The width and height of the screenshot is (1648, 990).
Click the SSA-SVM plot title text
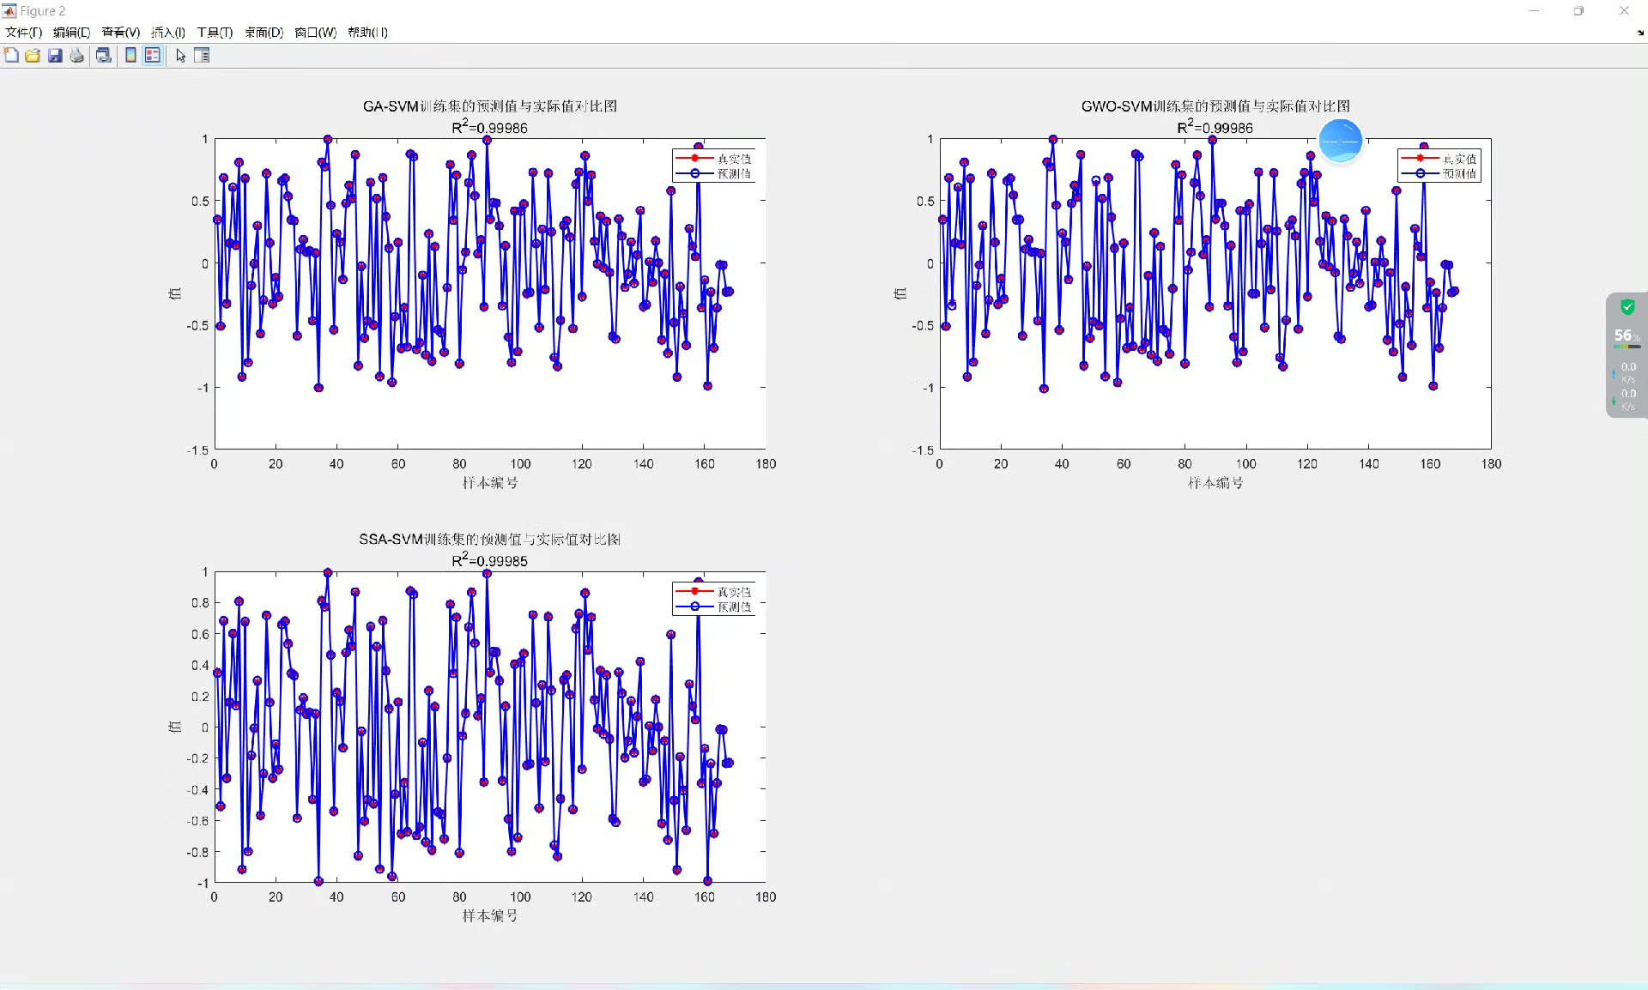coord(489,540)
